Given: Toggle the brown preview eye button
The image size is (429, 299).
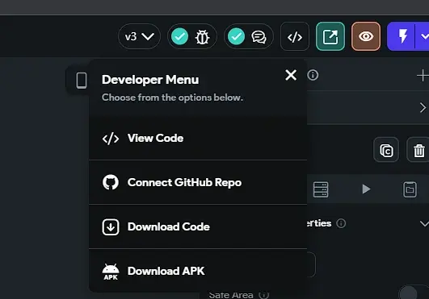Looking at the screenshot, I should click(x=366, y=36).
